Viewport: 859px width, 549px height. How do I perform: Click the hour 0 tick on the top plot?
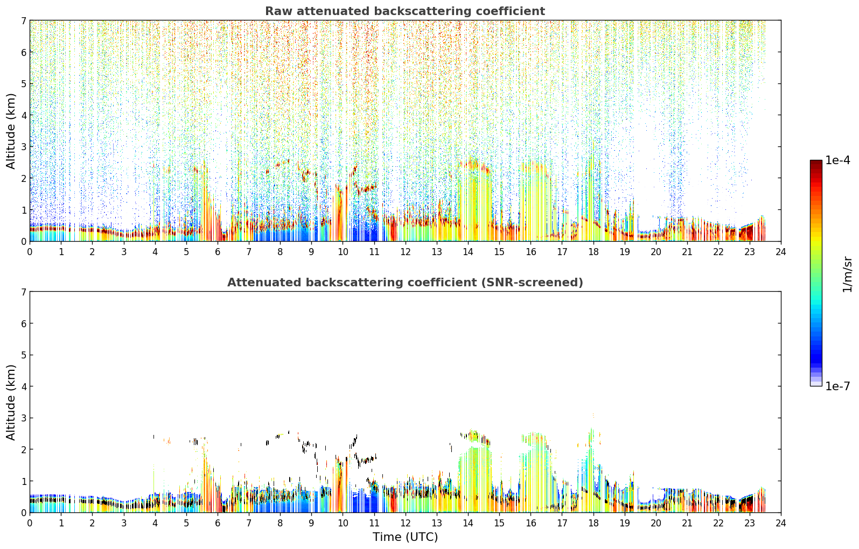click(30, 251)
